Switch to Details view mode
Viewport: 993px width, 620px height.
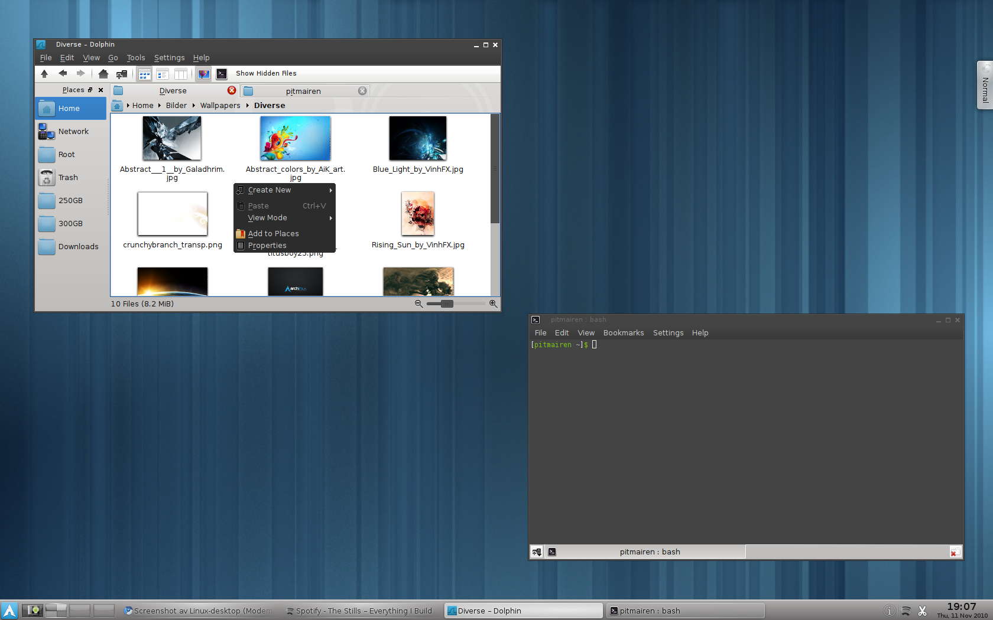[x=163, y=74]
